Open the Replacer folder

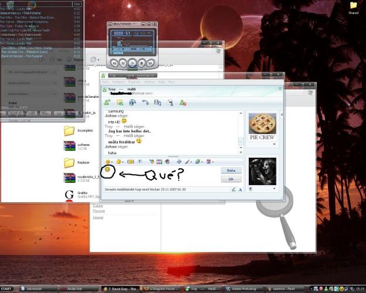pyautogui.click(x=70, y=162)
